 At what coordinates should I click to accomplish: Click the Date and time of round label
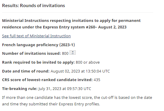pyautogui.click(x=26, y=71)
